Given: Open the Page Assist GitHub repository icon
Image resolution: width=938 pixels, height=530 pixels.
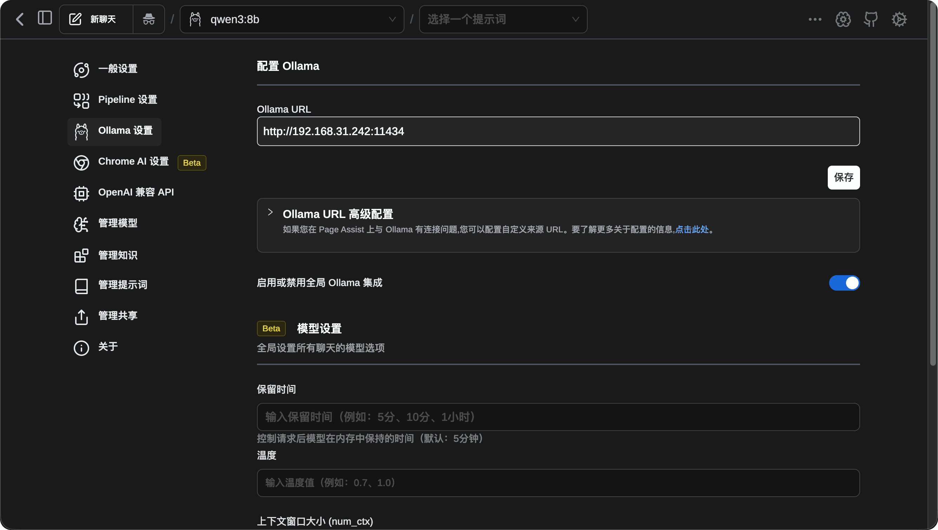Looking at the screenshot, I should tap(871, 19).
